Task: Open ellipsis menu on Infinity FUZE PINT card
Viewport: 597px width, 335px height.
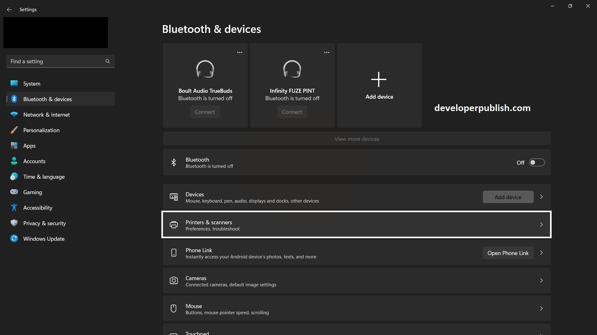Action: tap(326, 52)
